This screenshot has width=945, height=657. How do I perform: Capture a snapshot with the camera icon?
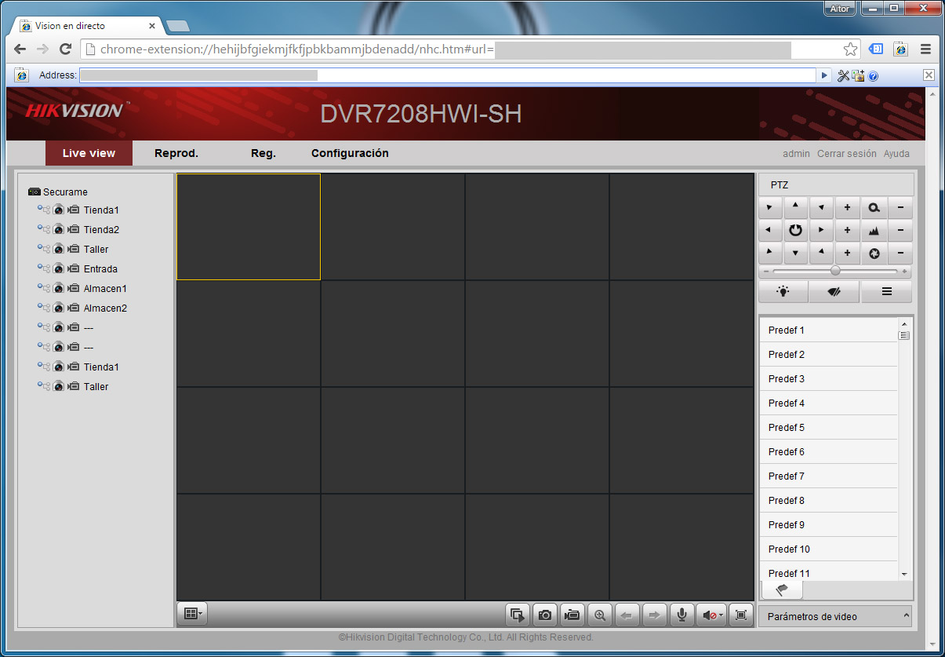[x=545, y=615]
